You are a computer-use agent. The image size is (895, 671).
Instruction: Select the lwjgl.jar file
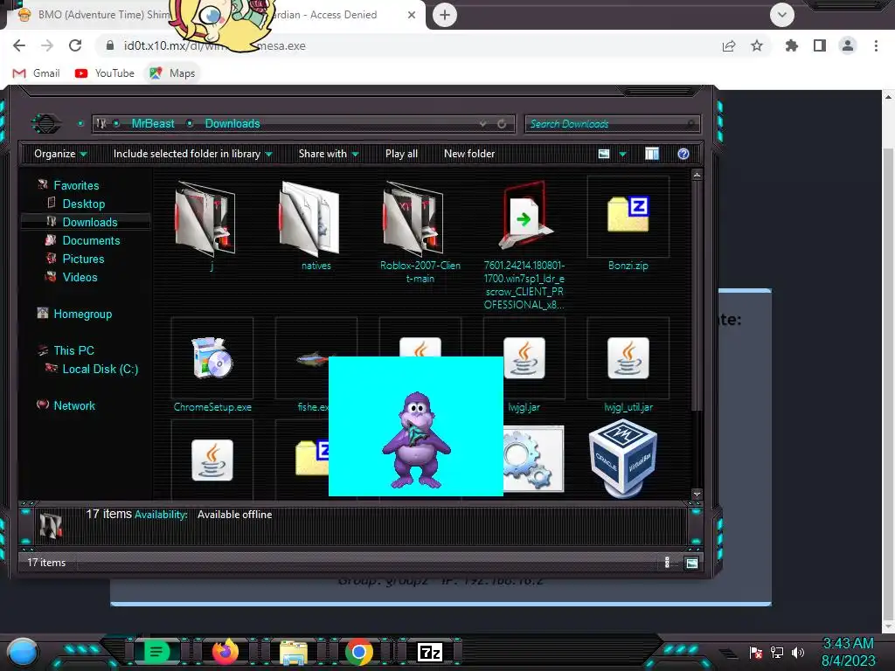pyautogui.click(x=524, y=365)
